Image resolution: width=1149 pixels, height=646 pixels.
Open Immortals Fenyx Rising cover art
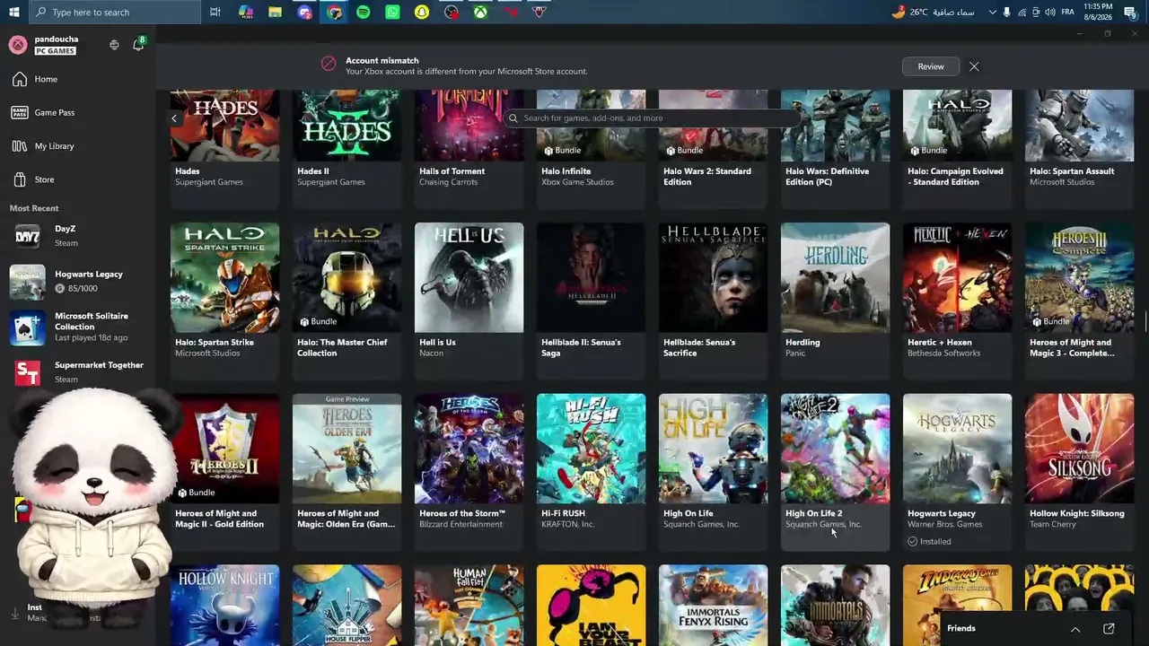[713, 605]
